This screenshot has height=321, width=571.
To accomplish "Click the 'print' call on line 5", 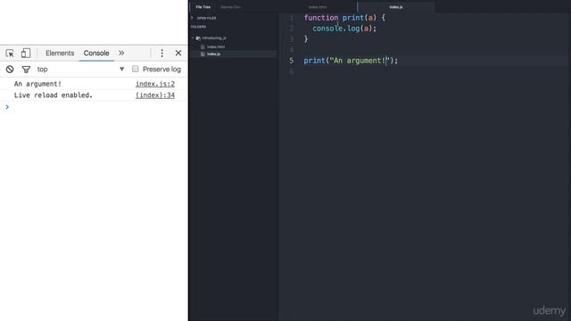I will tap(315, 61).
